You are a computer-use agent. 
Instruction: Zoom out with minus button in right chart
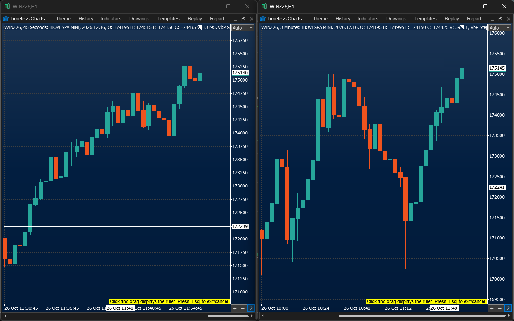(500, 308)
